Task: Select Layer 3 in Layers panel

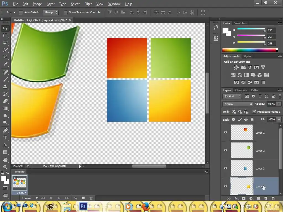Action: coord(255,168)
